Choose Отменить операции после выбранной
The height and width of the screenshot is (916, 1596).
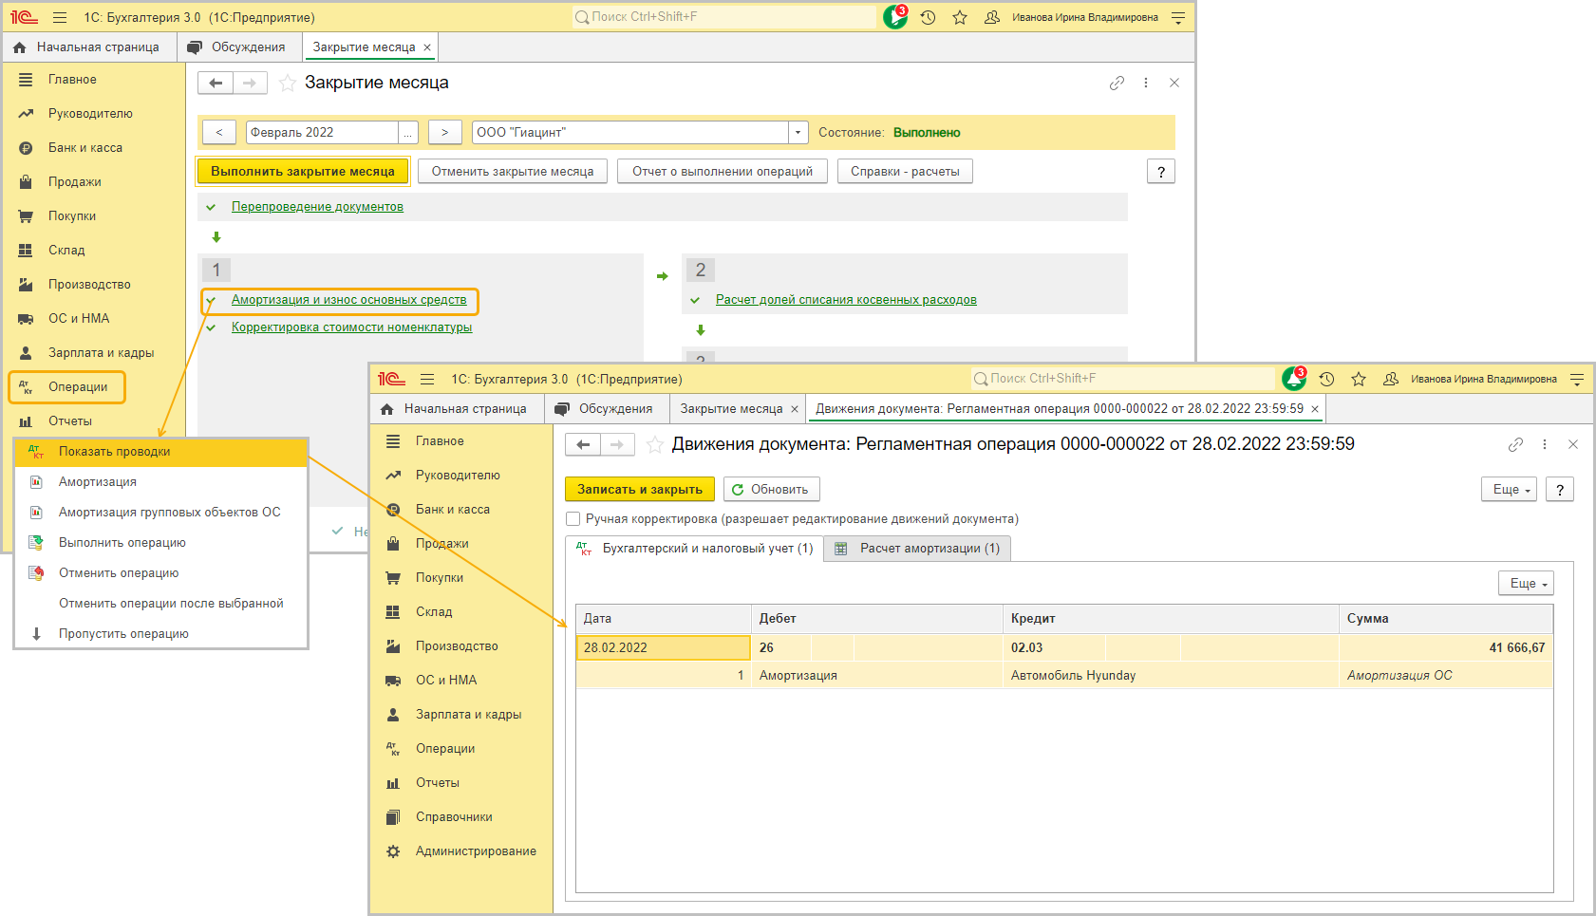click(x=161, y=604)
